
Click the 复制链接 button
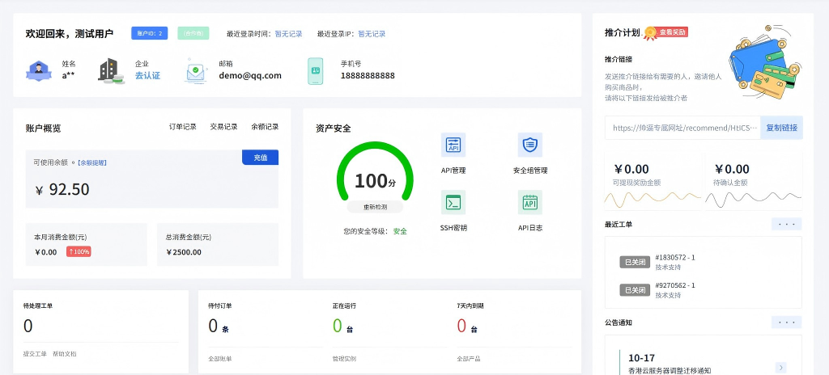(781, 128)
